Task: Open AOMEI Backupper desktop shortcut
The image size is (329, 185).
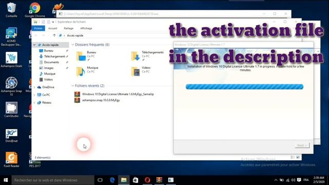Action: click(11, 36)
